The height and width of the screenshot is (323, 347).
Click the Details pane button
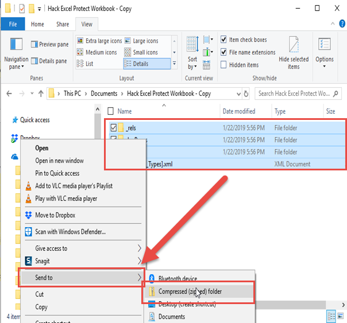49,61
